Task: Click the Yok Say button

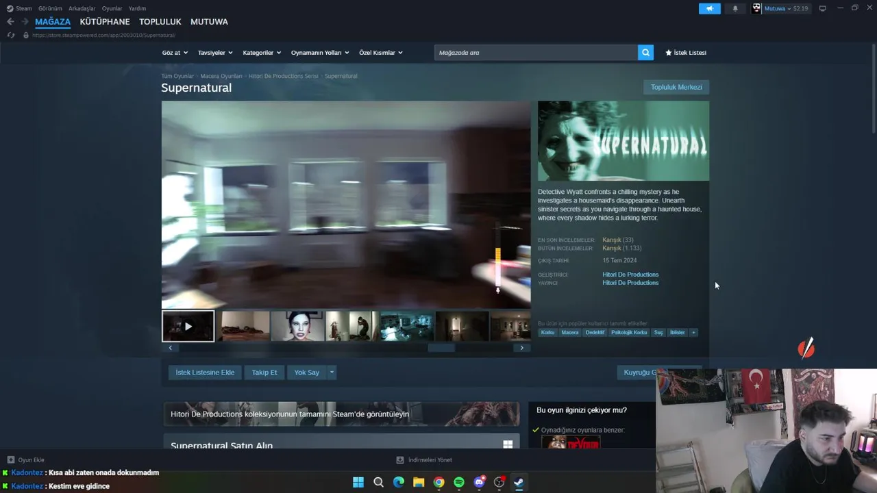Action: 307,372
